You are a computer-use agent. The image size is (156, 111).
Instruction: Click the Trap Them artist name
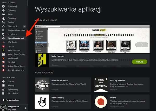click(12, 110)
